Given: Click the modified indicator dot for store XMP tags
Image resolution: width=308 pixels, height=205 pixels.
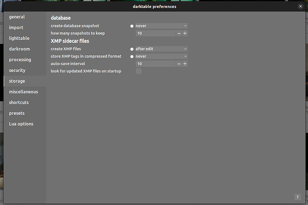Looking at the screenshot, I should [132, 57].
